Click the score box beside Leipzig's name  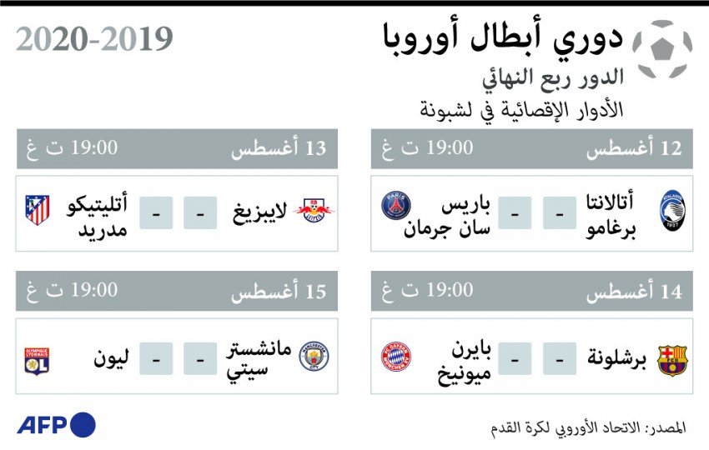click(200, 214)
